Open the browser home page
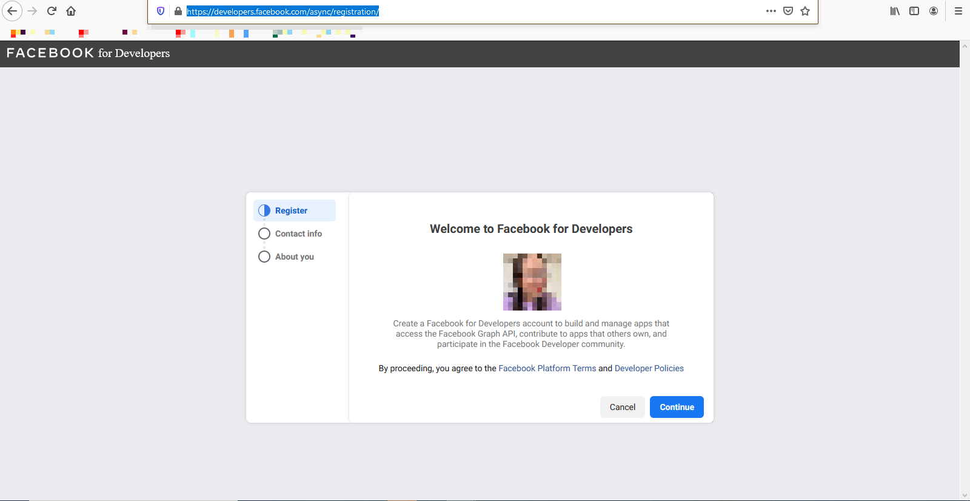The image size is (970, 501). tap(71, 11)
